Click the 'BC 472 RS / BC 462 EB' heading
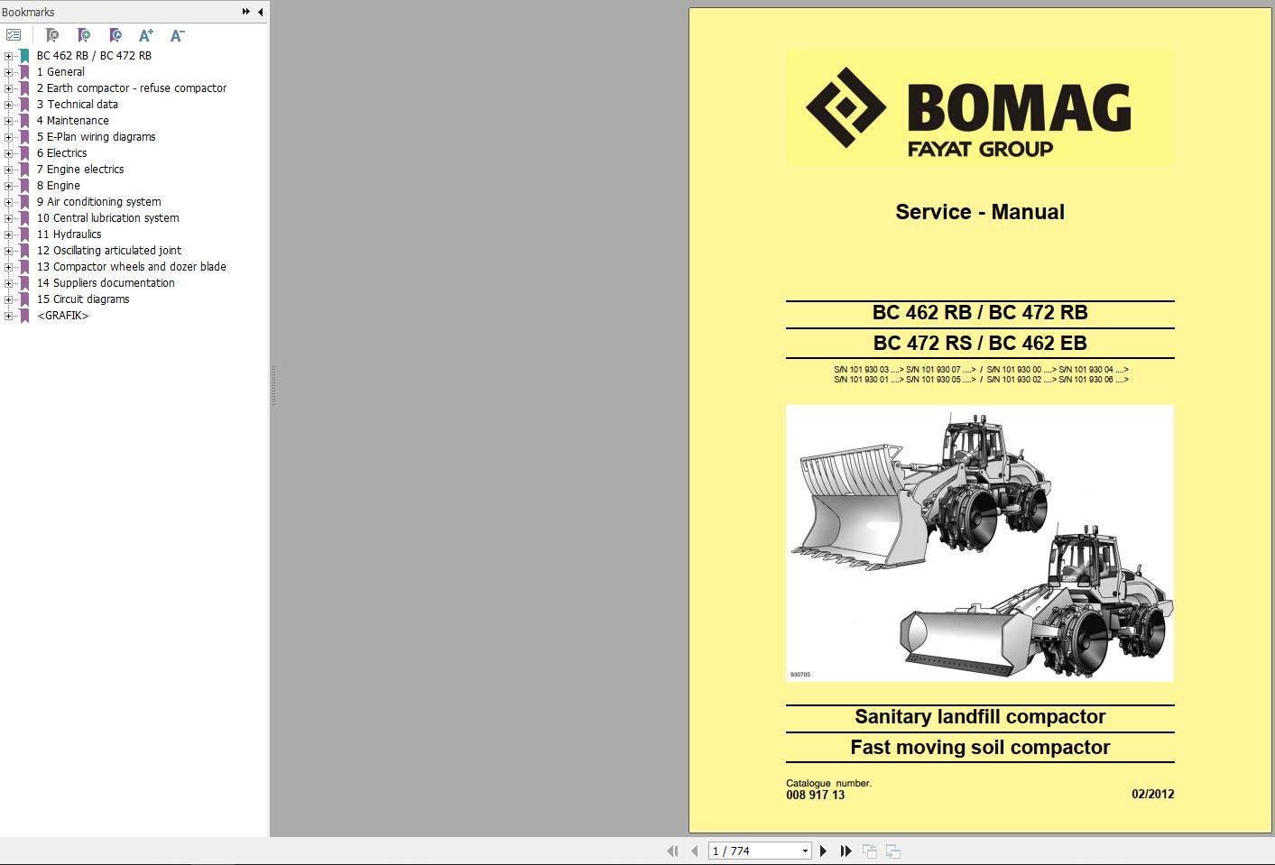Screen dimensions: 1275x865 980,343
